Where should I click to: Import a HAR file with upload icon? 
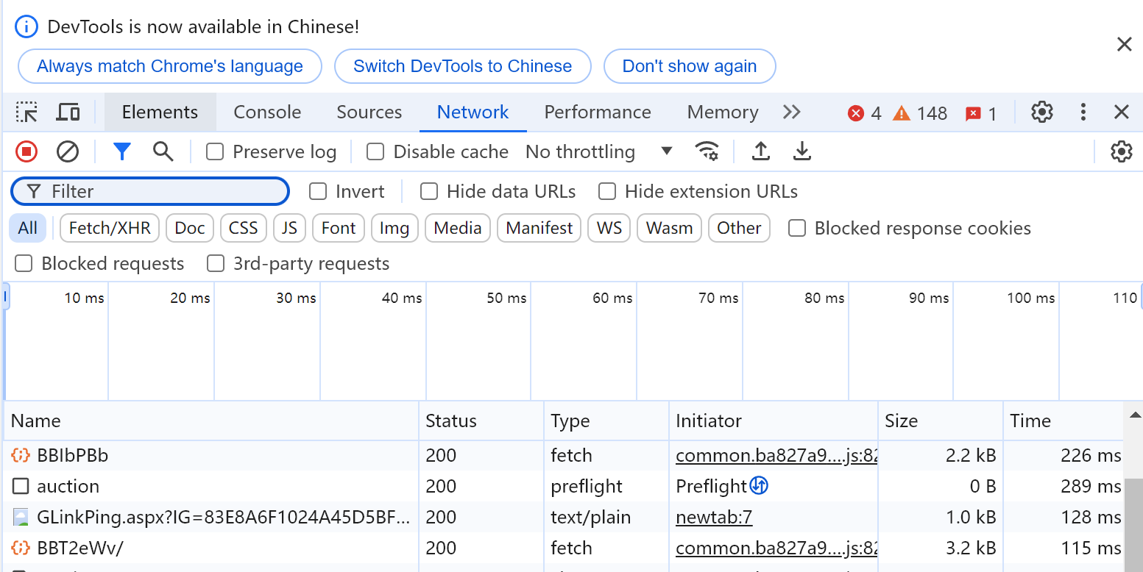coord(761,152)
